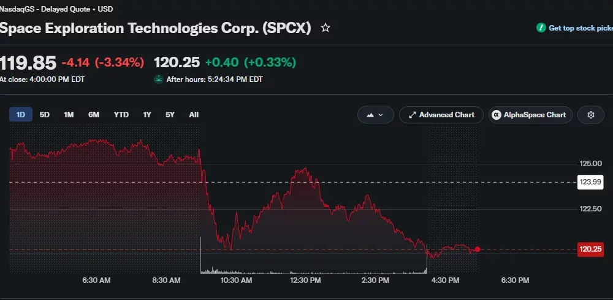Select the YTD range tab
This screenshot has width=613, height=300.
tap(121, 114)
